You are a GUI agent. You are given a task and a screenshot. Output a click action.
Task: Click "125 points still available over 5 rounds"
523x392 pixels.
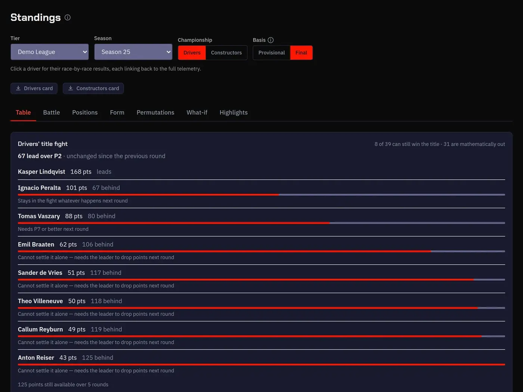(63, 385)
